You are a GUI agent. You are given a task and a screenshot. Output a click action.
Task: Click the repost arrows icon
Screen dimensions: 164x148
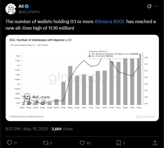(46, 143)
